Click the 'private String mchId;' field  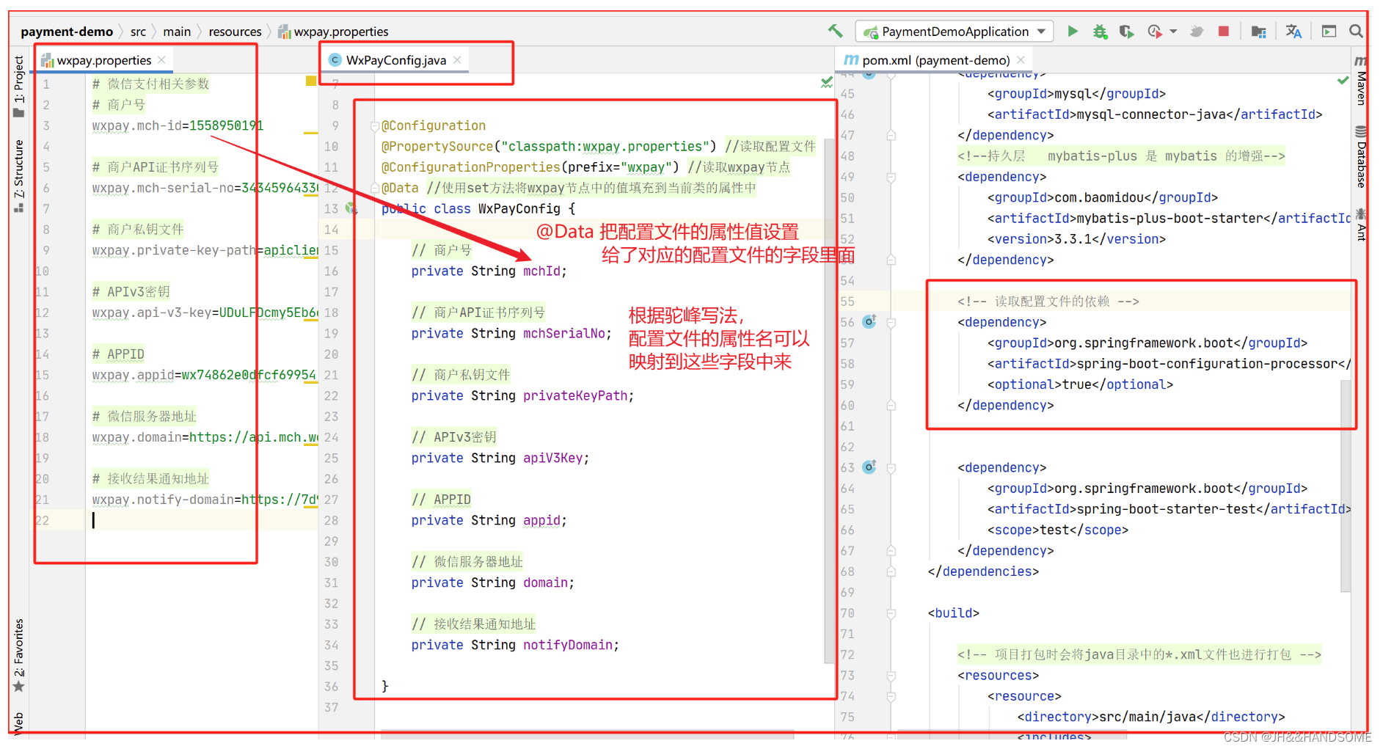tap(489, 271)
